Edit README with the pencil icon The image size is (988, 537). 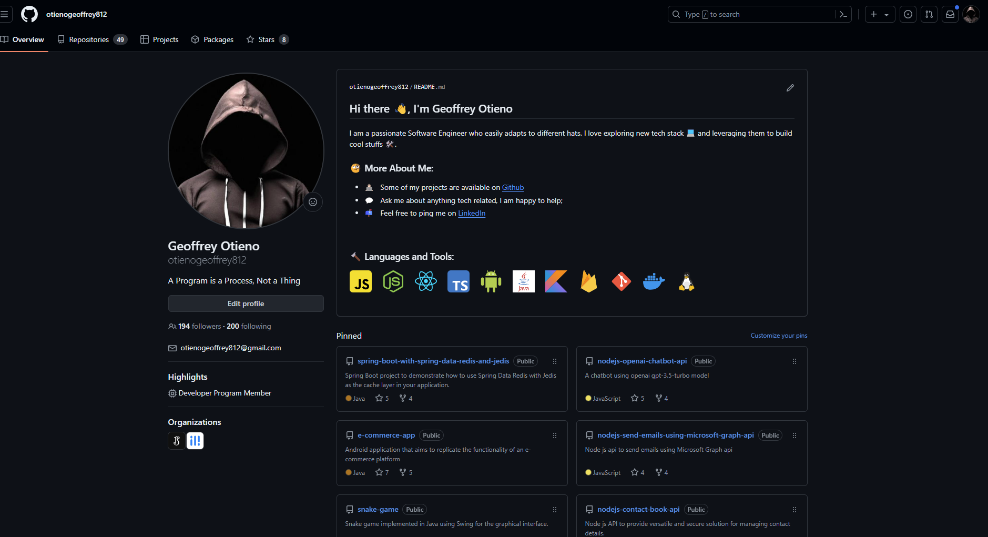(790, 88)
